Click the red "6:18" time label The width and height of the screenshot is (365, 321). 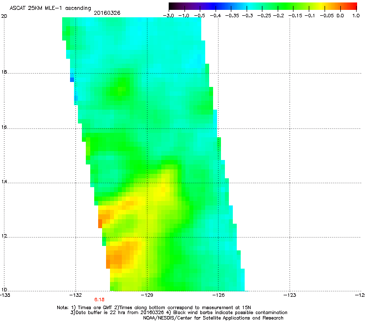tap(100, 300)
